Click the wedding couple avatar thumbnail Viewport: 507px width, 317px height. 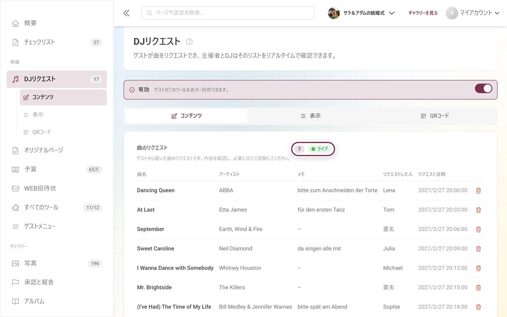[x=334, y=13]
